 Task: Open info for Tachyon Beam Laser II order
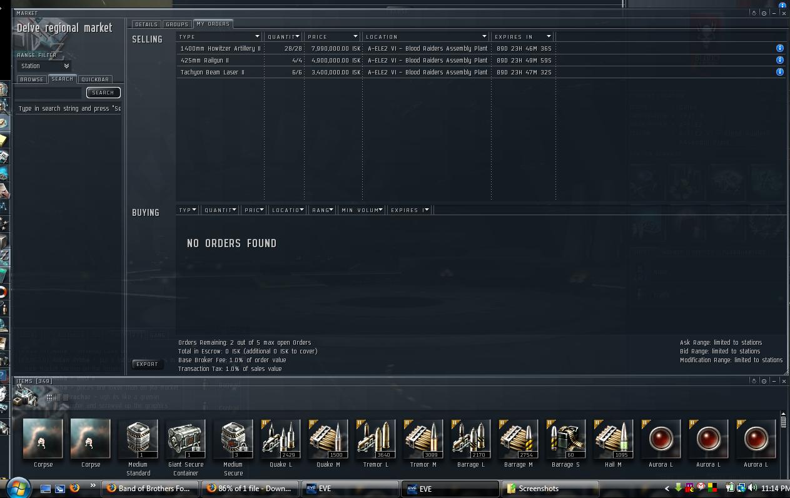tap(780, 72)
